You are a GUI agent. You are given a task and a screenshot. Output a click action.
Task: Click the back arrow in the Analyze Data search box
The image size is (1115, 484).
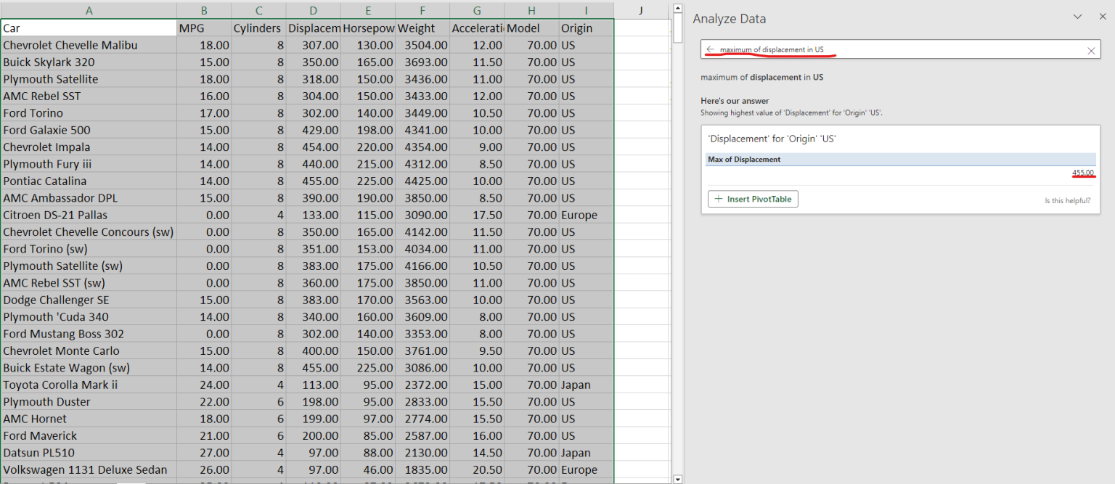[711, 50]
